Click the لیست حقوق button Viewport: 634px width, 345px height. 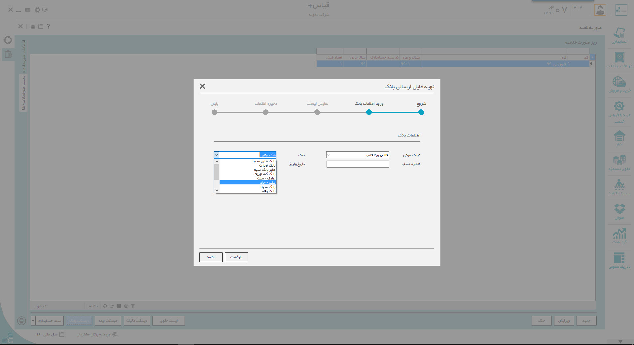168,321
